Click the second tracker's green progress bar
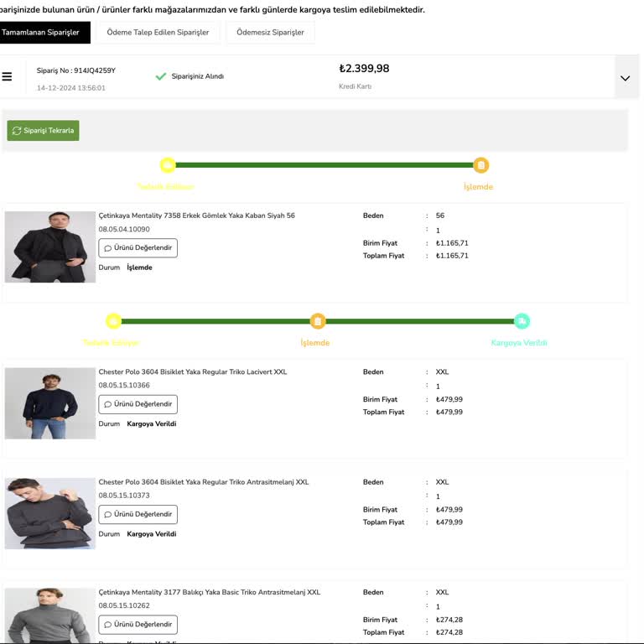 pos(318,321)
